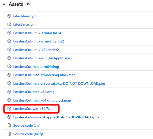Download Source code (tar.gz)
The image size is (153, 139).
pos(29,134)
